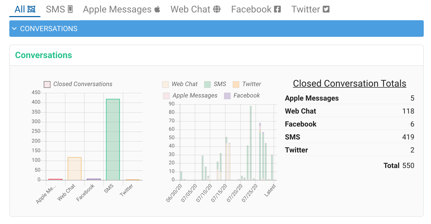Image resolution: width=431 pixels, height=224 pixels.
Task: Click Closed Conversation Totals heading
Action: 349,83
